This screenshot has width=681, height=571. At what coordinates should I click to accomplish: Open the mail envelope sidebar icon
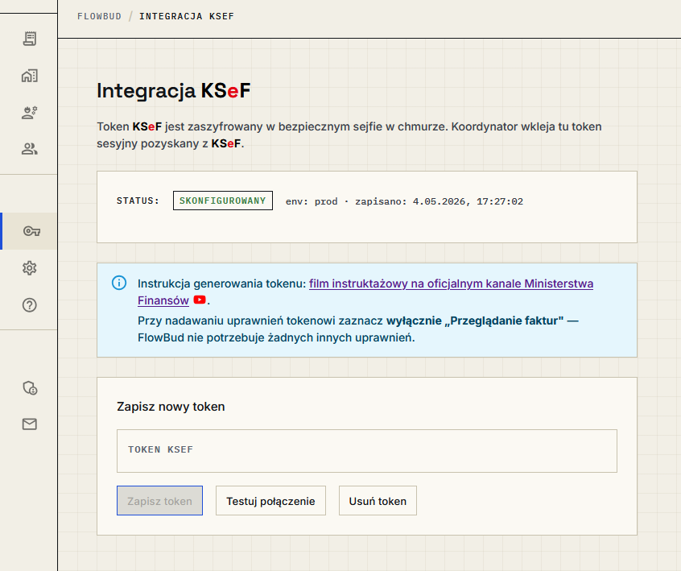pyautogui.click(x=30, y=424)
